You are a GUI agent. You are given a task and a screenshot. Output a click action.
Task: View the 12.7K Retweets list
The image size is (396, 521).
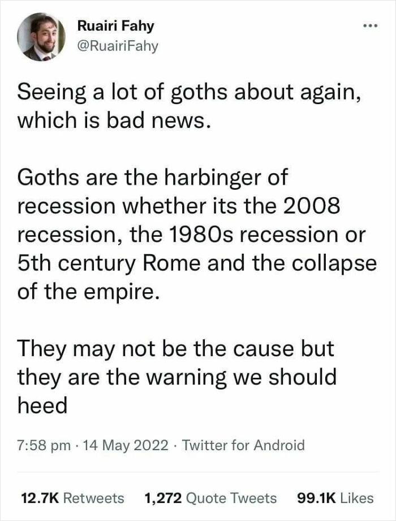point(72,498)
